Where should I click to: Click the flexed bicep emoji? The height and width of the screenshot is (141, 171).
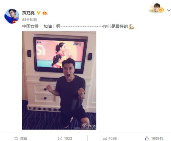[x=131, y=27]
